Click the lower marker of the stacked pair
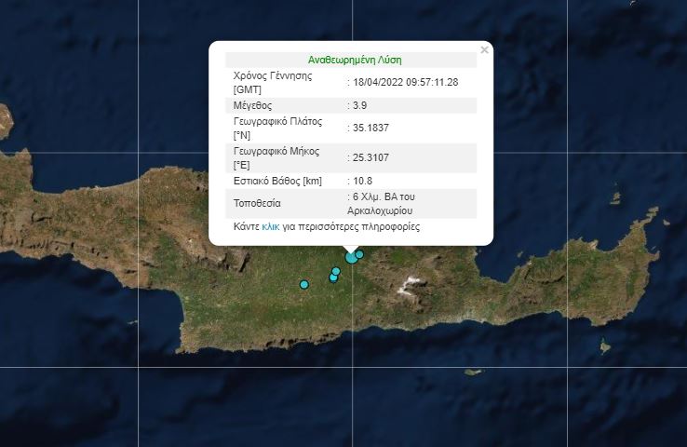The image size is (687, 447). (x=333, y=278)
